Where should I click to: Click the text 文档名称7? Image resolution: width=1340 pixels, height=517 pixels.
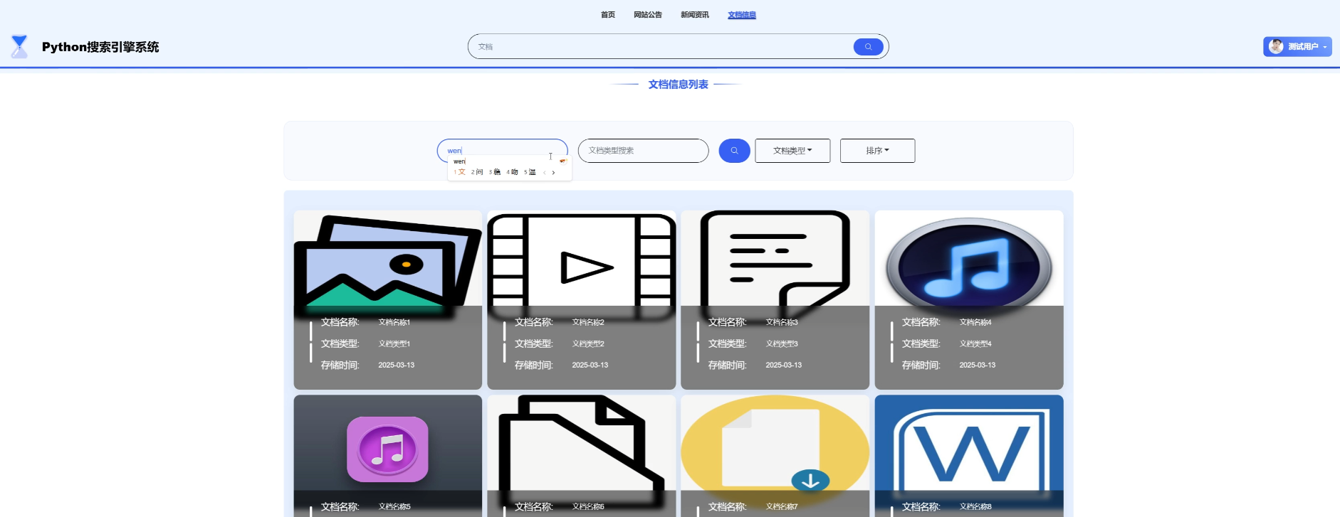click(782, 507)
